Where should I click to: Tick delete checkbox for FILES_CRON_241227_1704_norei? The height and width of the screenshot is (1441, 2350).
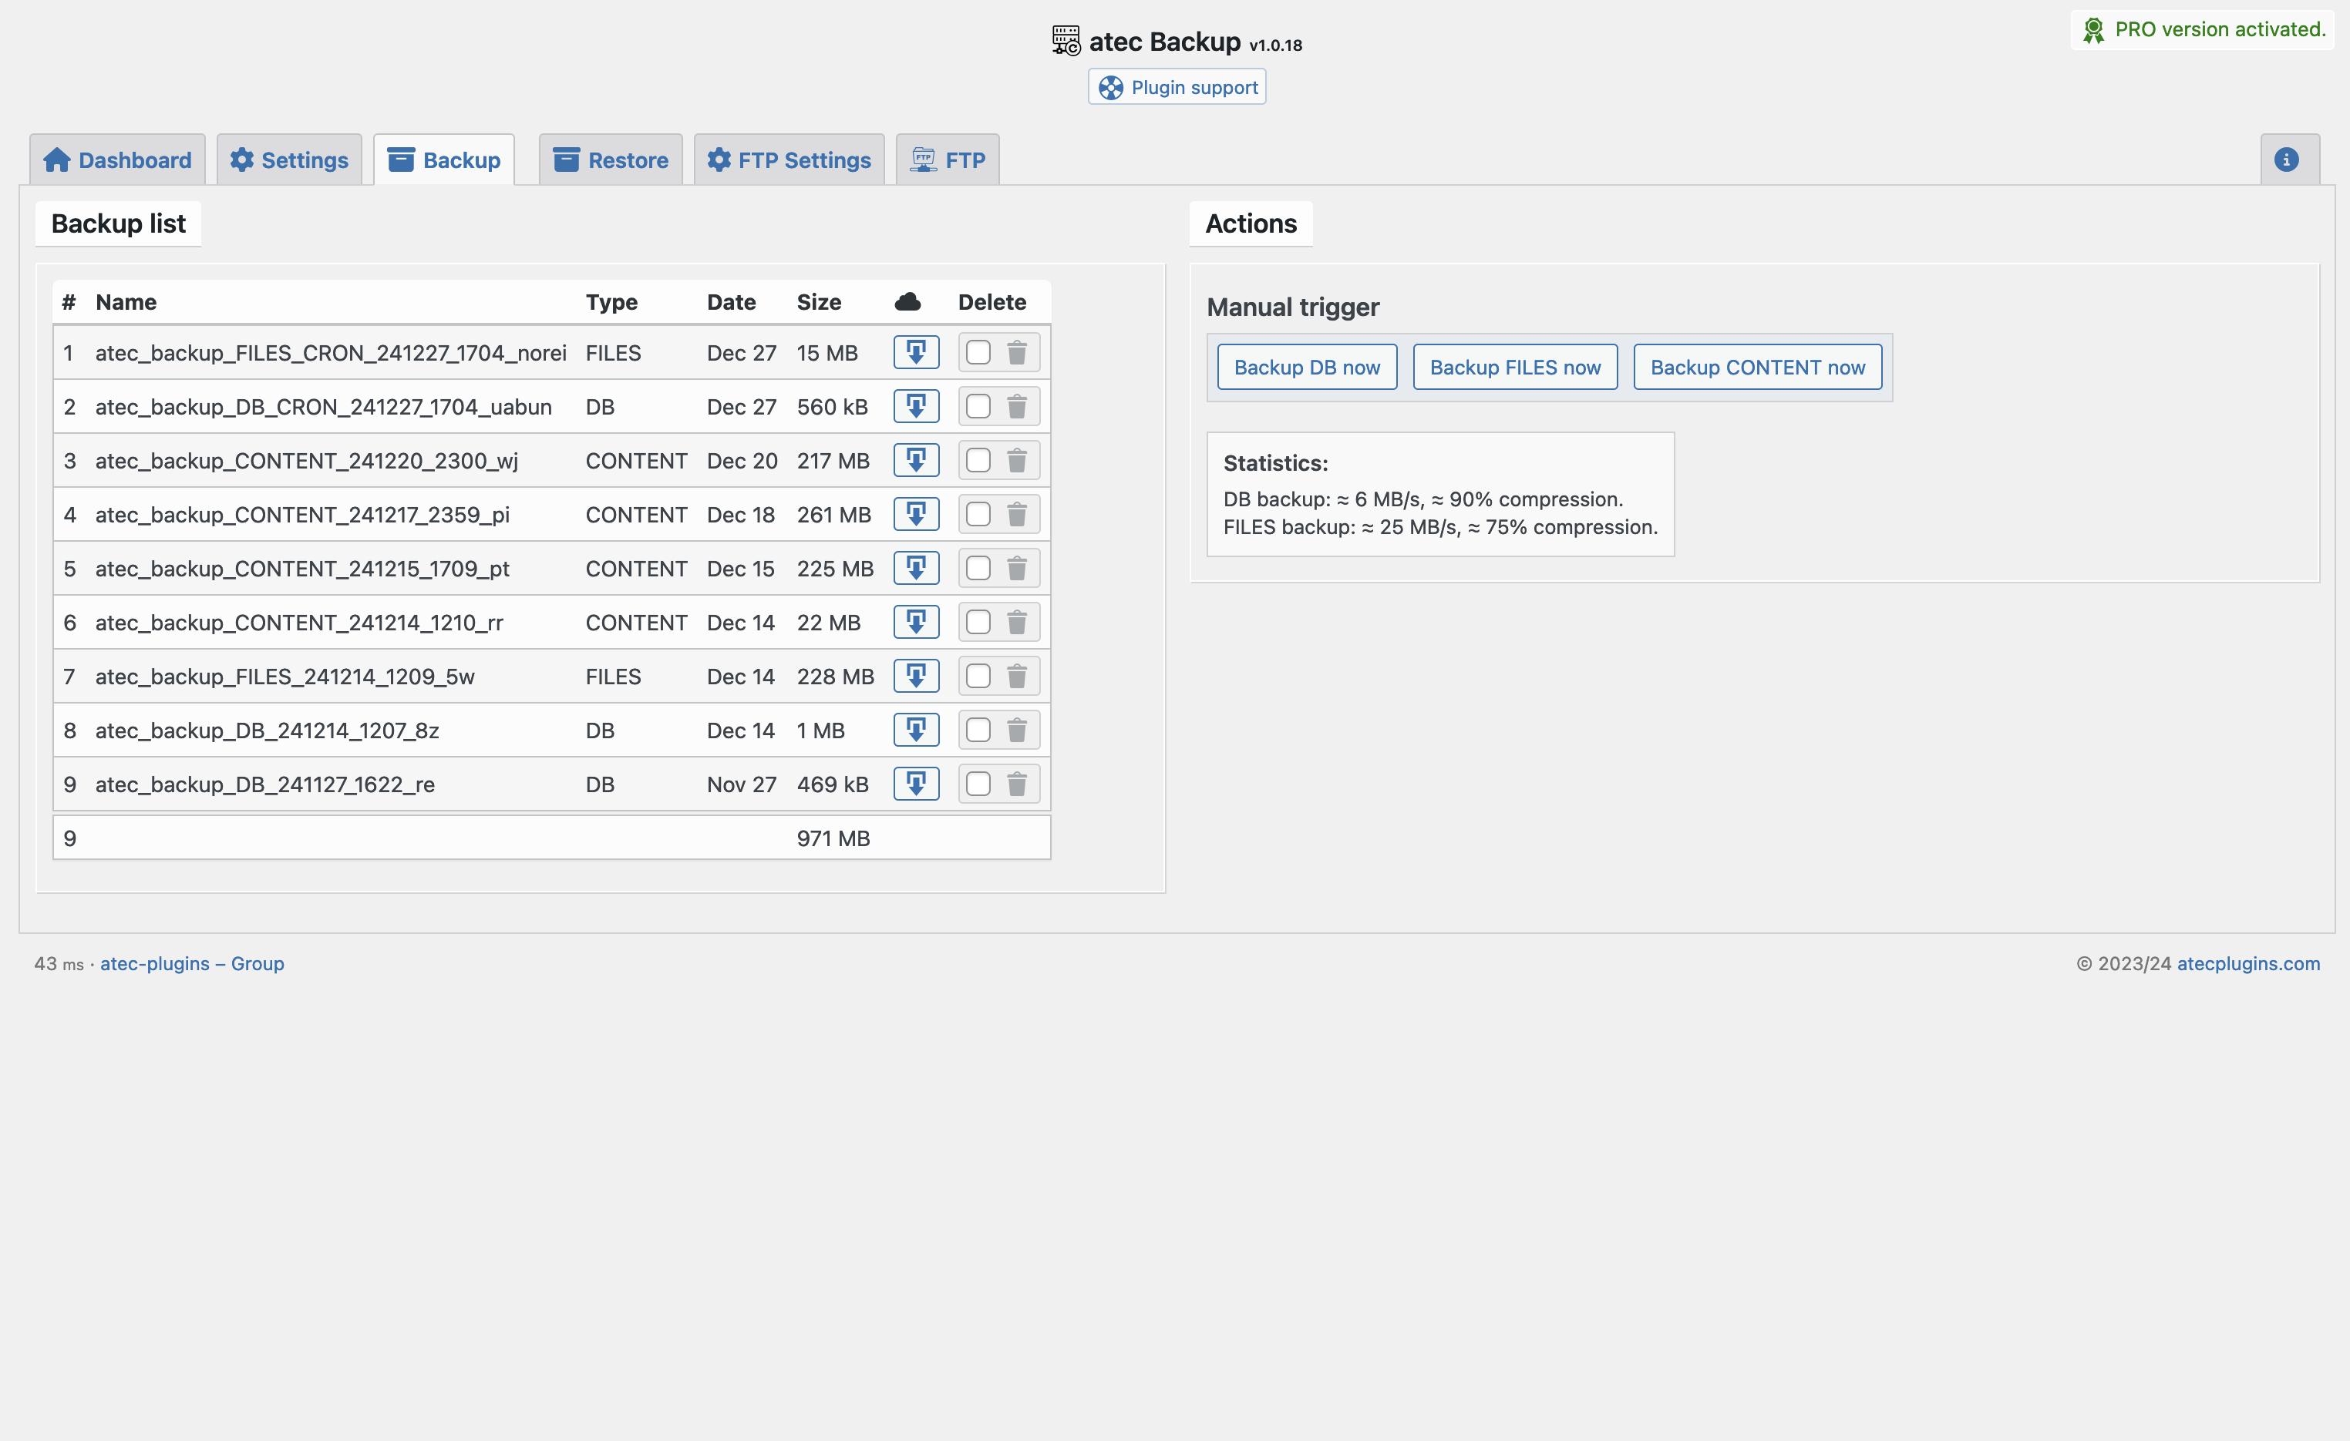[x=978, y=353]
